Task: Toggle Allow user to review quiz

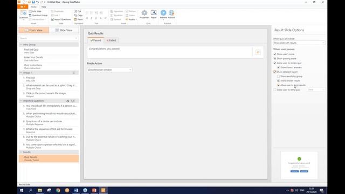Action: pyautogui.click(x=275, y=63)
